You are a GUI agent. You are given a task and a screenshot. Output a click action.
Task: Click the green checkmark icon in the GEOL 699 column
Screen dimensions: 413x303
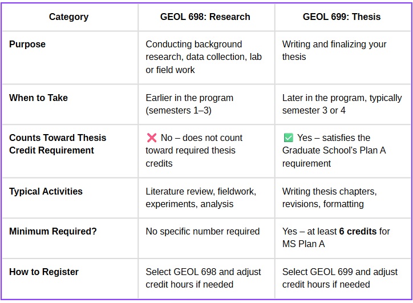click(x=288, y=138)
